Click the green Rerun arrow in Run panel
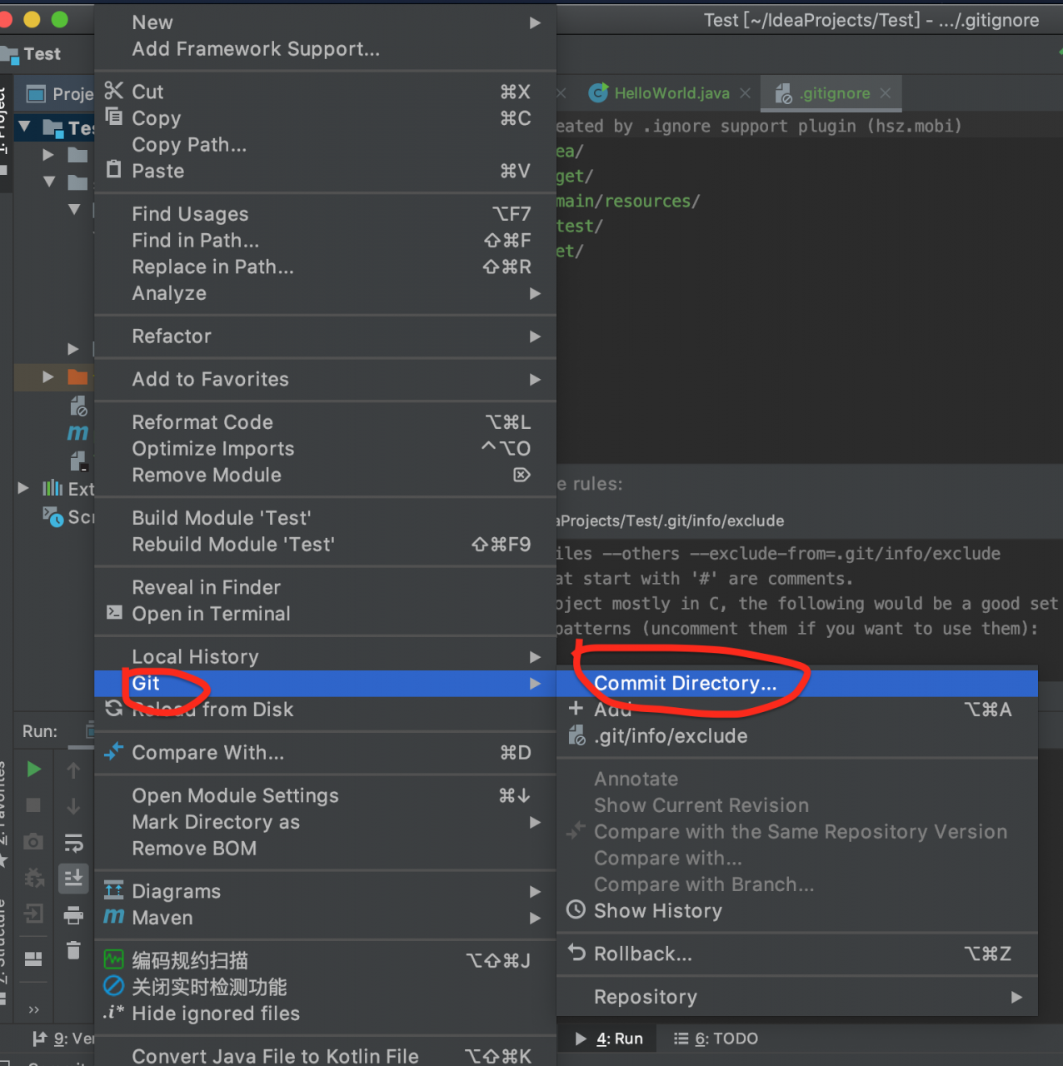The height and width of the screenshot is (1066, 1063). click(x=33, y=770)
